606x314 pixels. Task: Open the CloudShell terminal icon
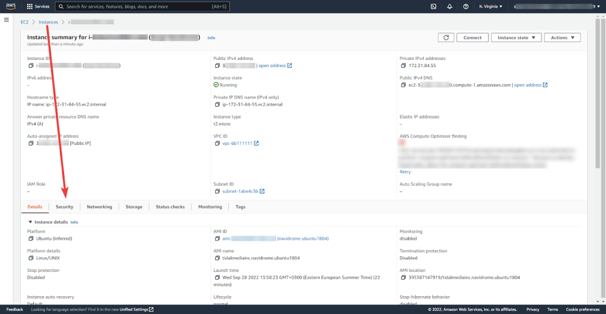coord(433,7)
